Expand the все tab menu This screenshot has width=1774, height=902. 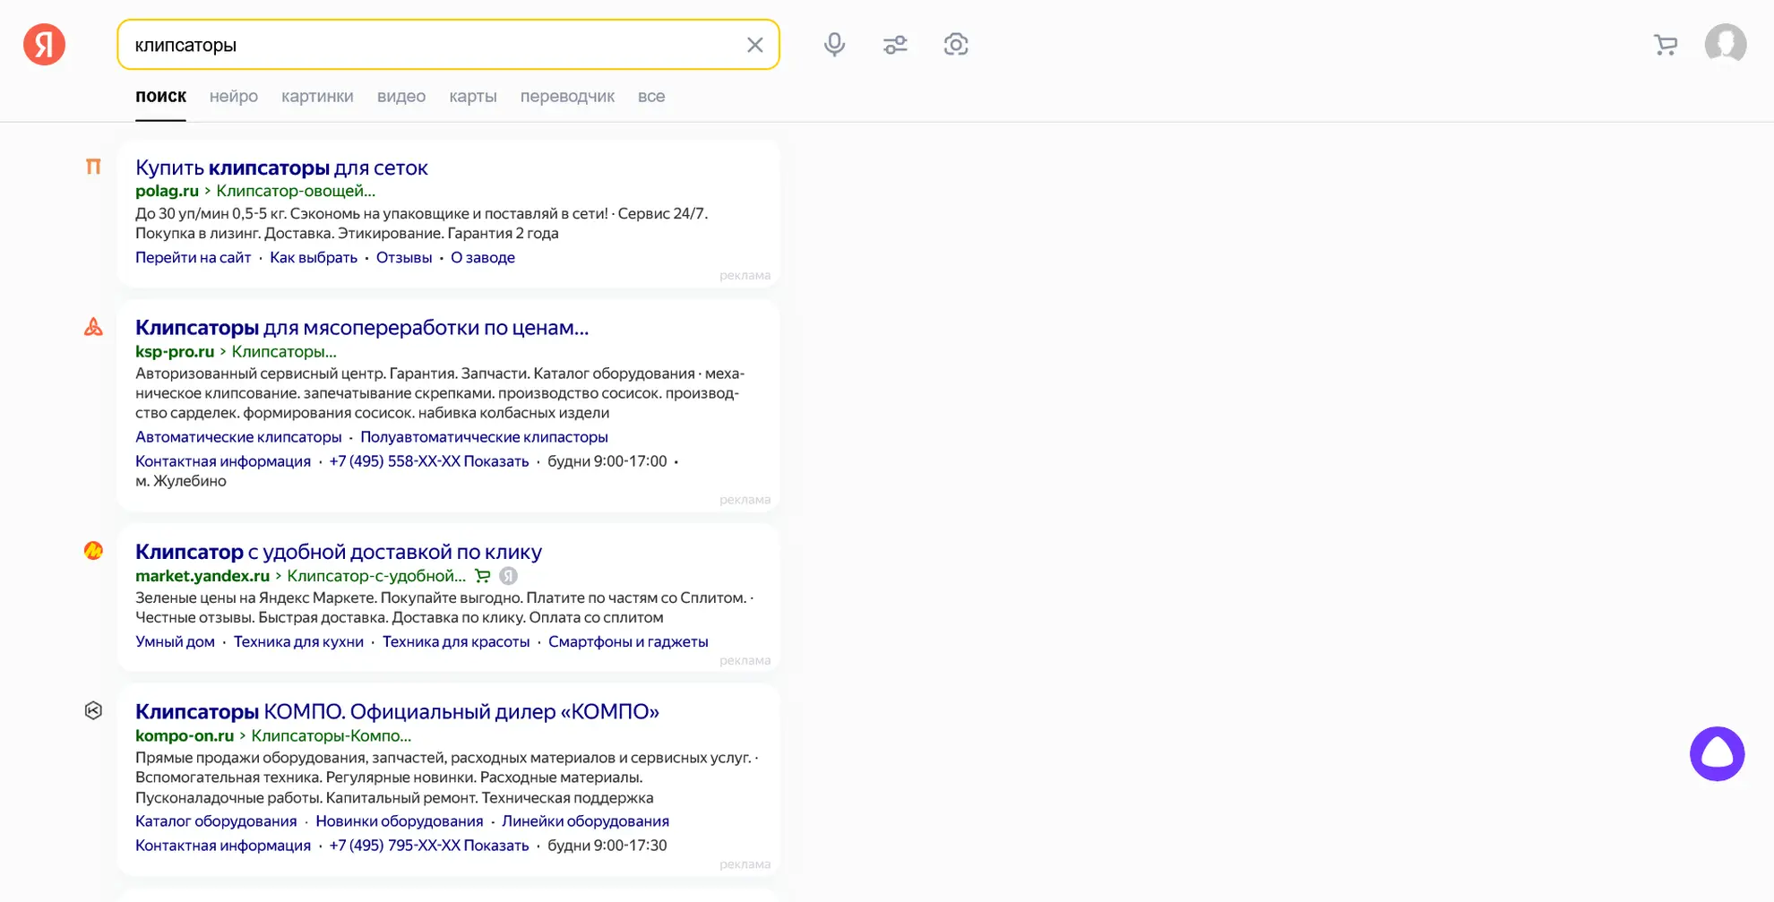point(650,97)
